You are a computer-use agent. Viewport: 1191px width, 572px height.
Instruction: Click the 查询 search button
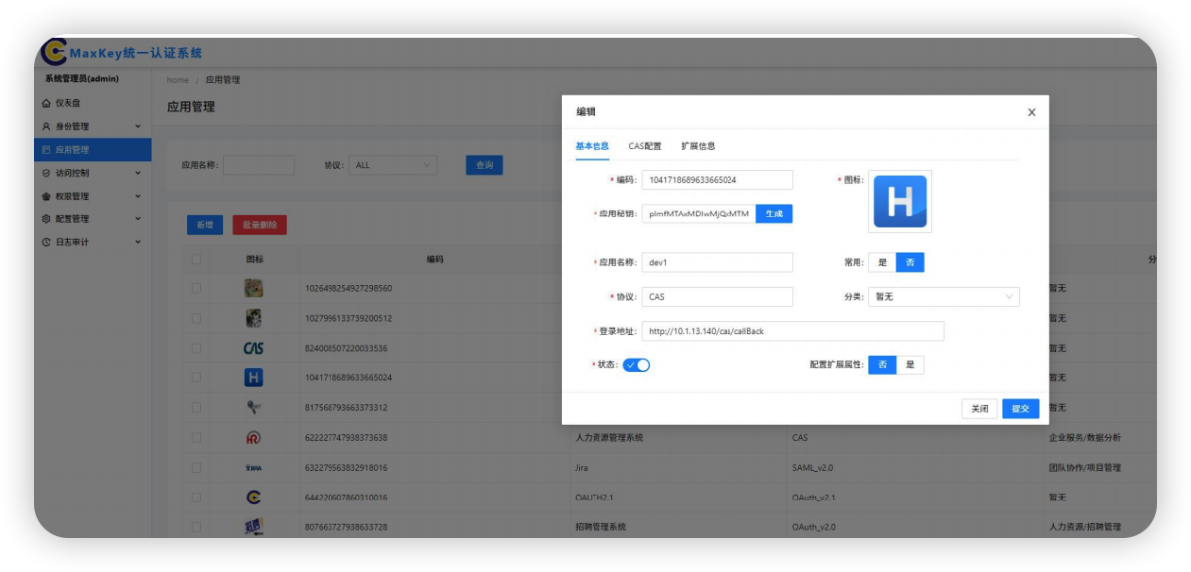coord(484,165)
